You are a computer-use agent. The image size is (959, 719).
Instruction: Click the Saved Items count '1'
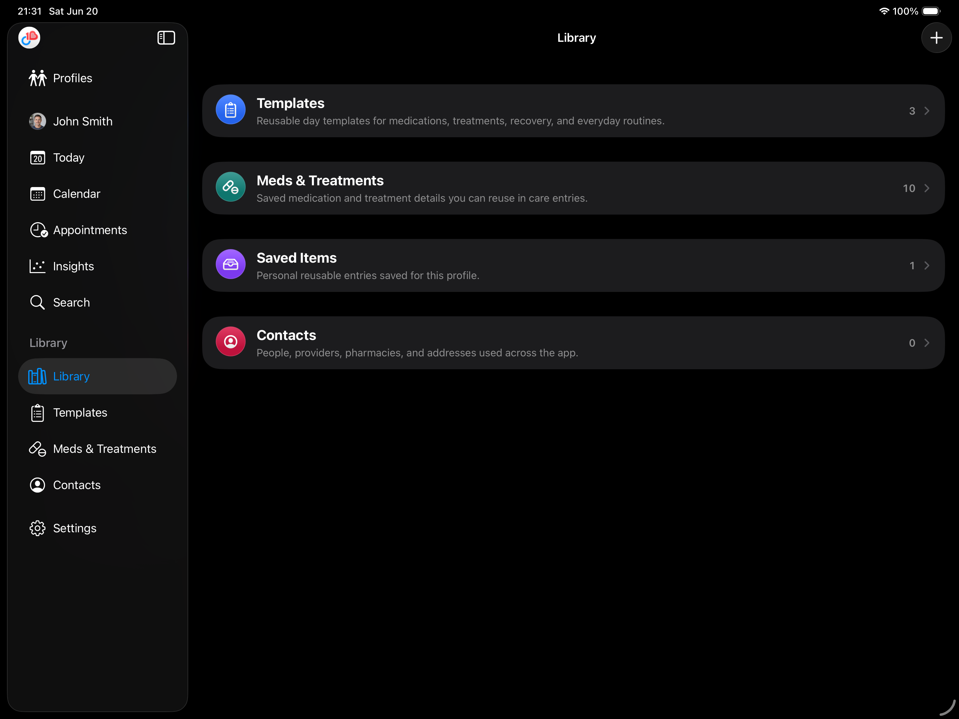pyautogui.click(x=912, y=266)
